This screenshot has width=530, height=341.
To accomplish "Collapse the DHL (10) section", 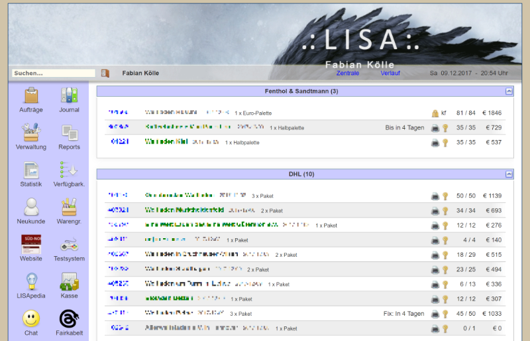I will point(509,174).
